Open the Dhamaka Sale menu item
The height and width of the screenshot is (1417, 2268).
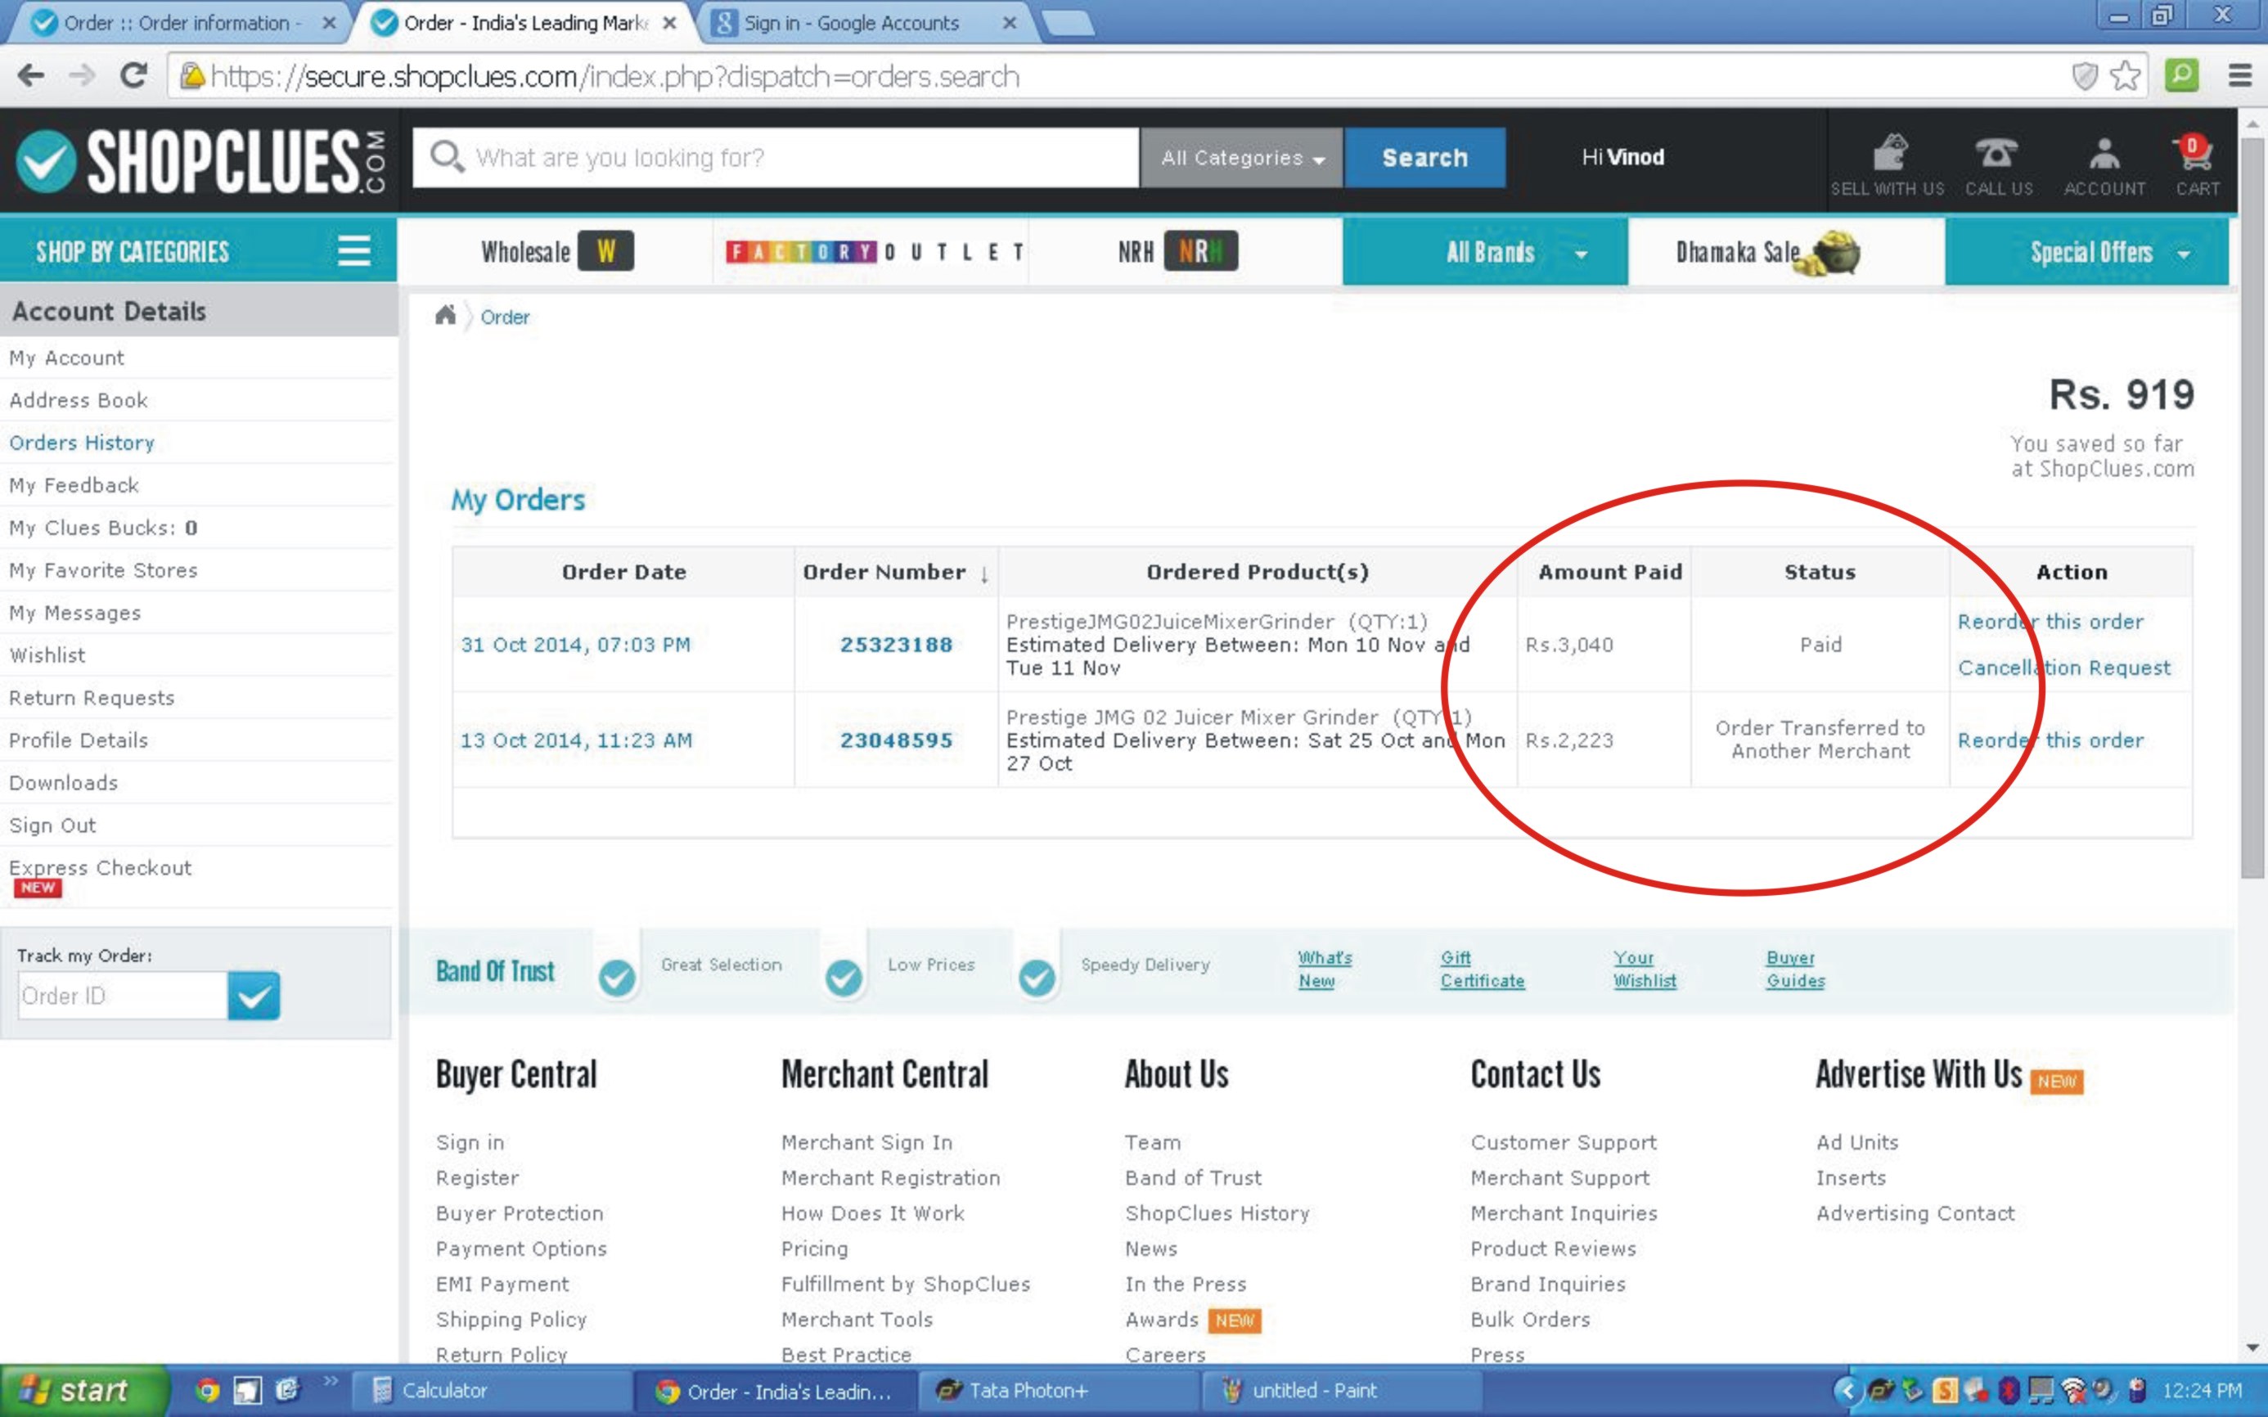[1767, 251]
